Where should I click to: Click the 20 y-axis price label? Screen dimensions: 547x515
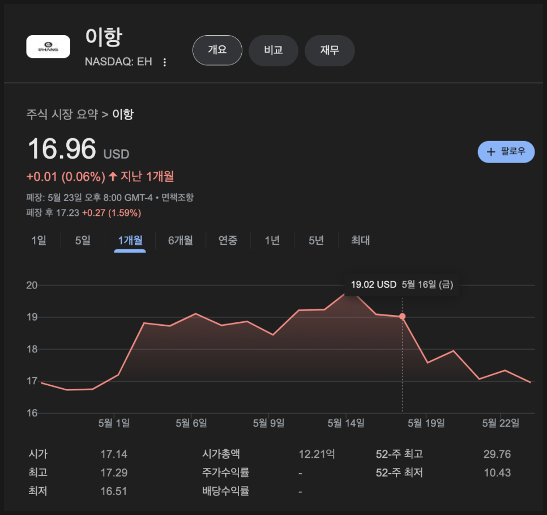point(32,285)
